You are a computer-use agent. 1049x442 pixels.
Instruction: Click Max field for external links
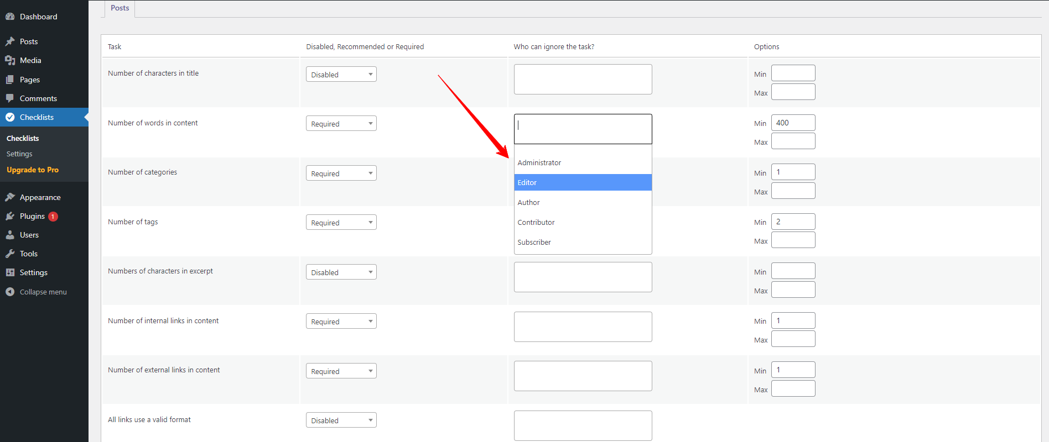(793, 388)
